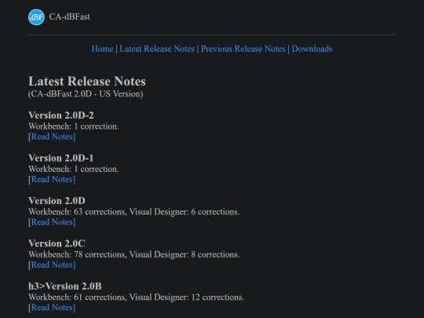The width and height of the screenshot is (424, 318).
Task: Select the Latest Release Notes heading
Action: point(87,81)
